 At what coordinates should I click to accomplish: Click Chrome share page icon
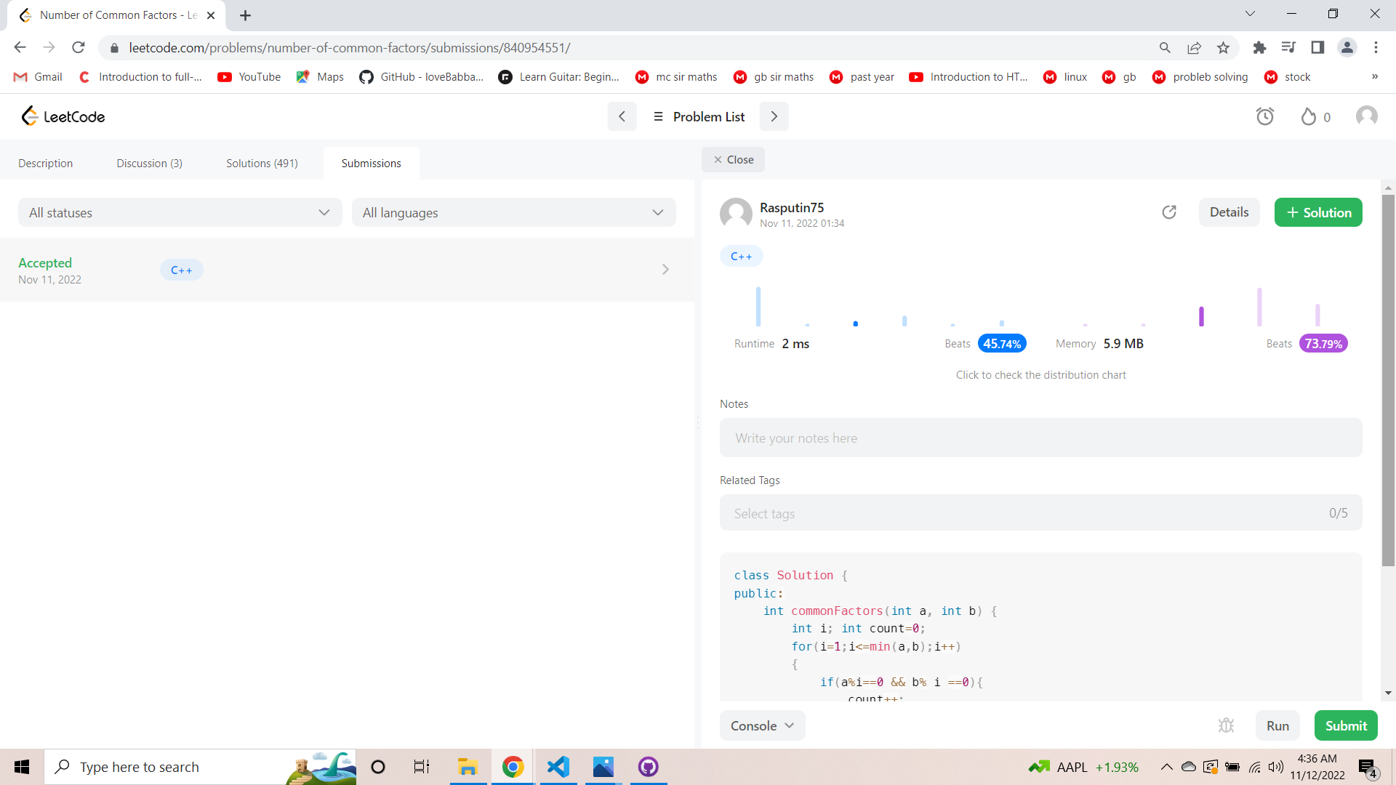(x=1194, y=47)
